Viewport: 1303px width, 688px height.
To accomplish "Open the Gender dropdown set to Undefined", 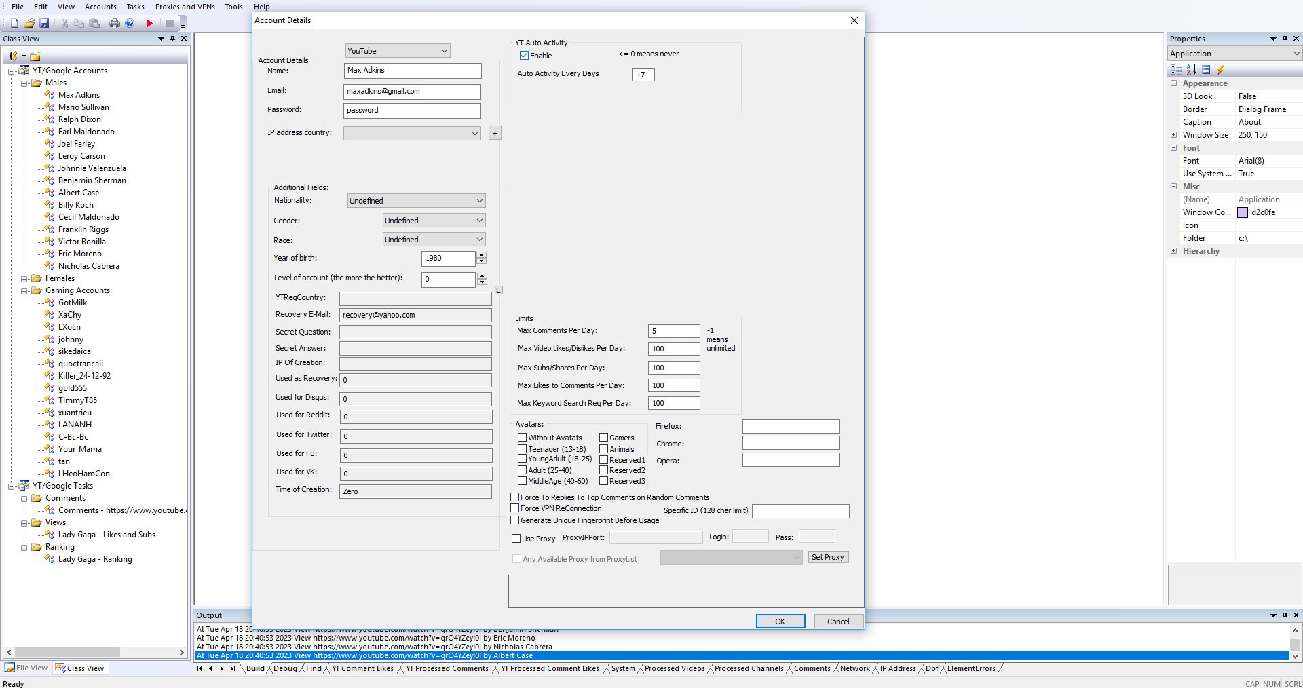I will [x=480, y=220].
